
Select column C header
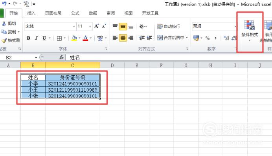pos(72,65)
